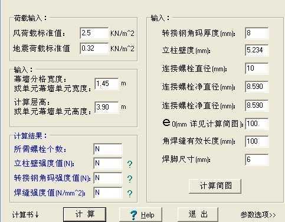Select the 立柱壁度 field with 5.234
Screen dimensions: 285x222
257,50
